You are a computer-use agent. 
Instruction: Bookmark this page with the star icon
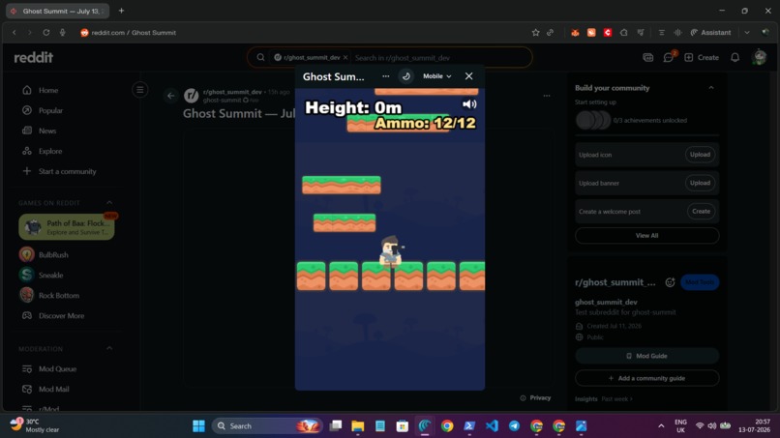click(535, 32)
